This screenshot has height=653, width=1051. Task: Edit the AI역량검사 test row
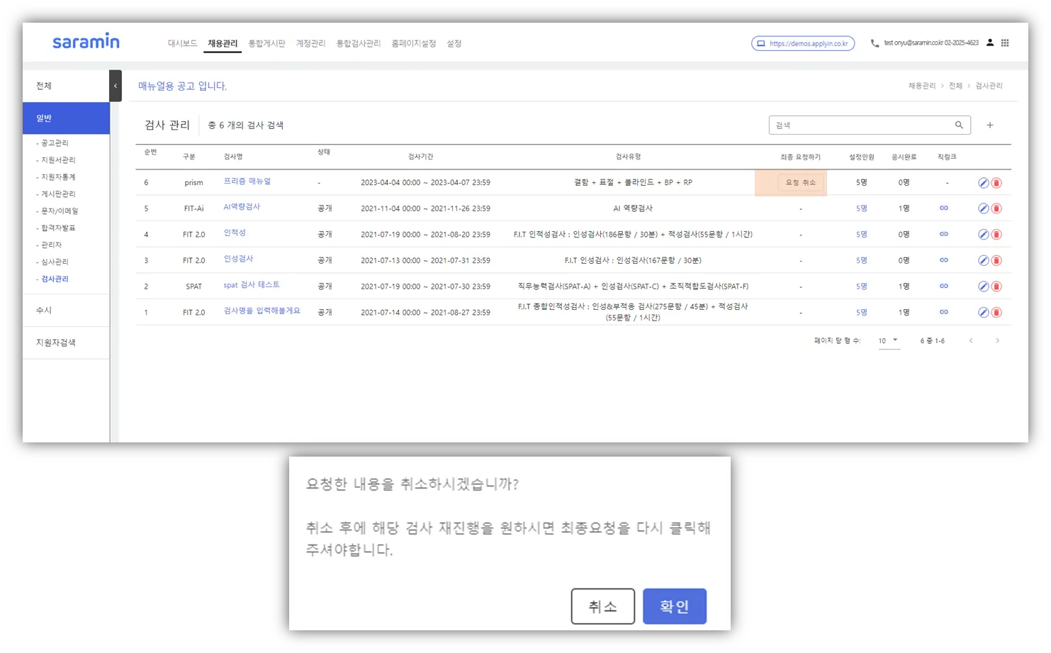[x=983, y=208]
